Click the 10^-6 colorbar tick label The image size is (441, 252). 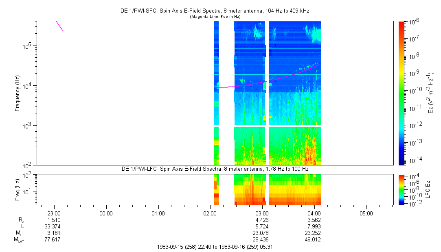coord(414,22)
